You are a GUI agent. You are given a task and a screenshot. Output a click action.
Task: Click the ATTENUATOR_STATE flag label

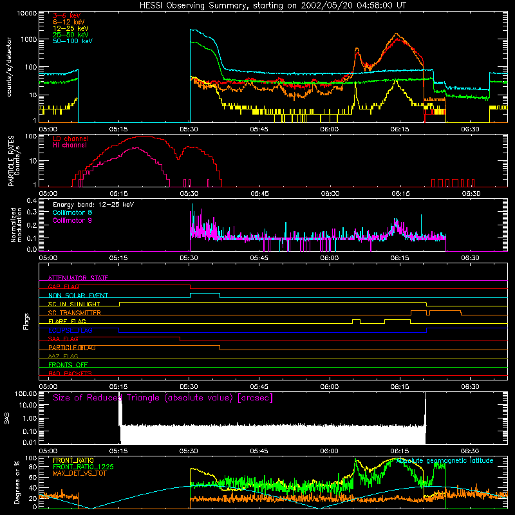tap(78, 278)
